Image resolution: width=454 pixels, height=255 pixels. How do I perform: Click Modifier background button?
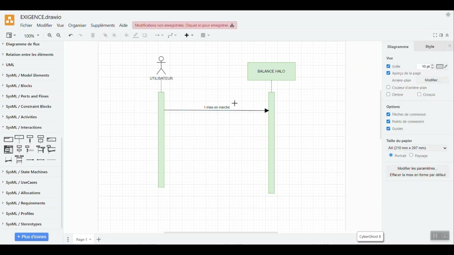432,80
